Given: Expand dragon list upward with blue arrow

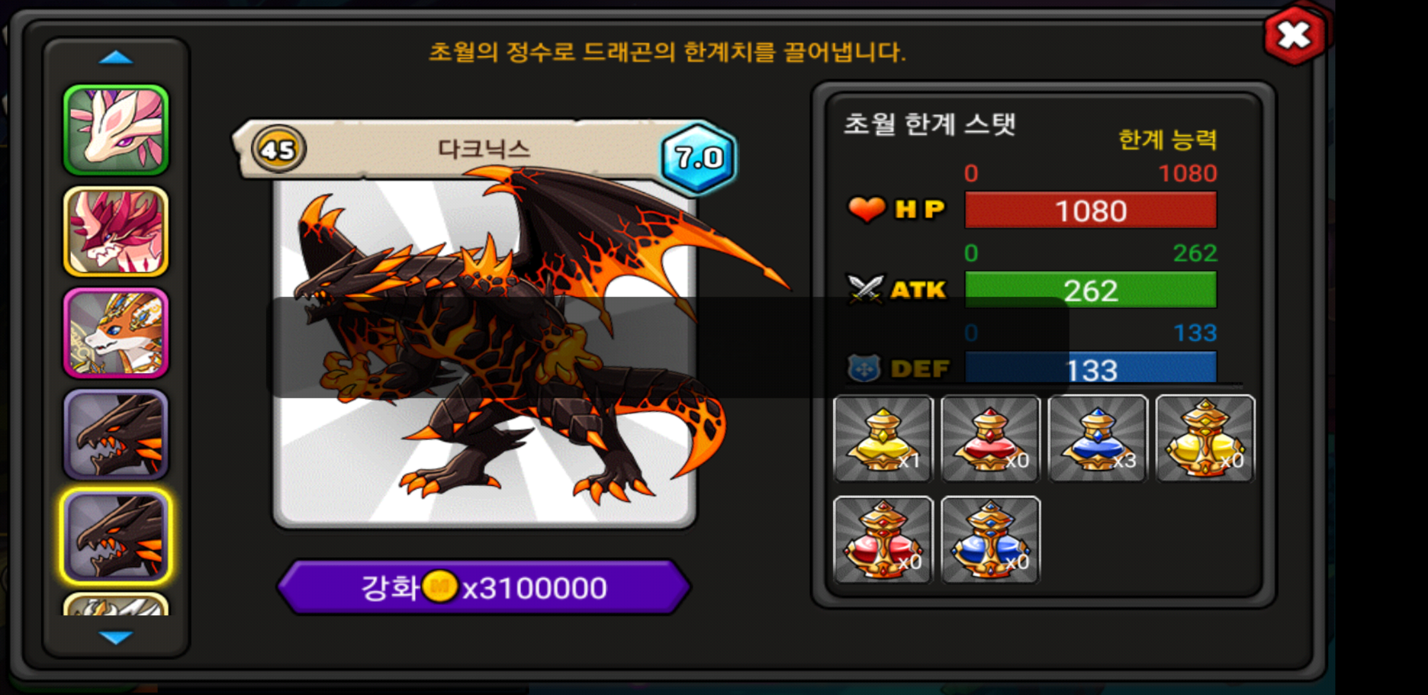Looking at the screenshot, I should tap(116, 58).
